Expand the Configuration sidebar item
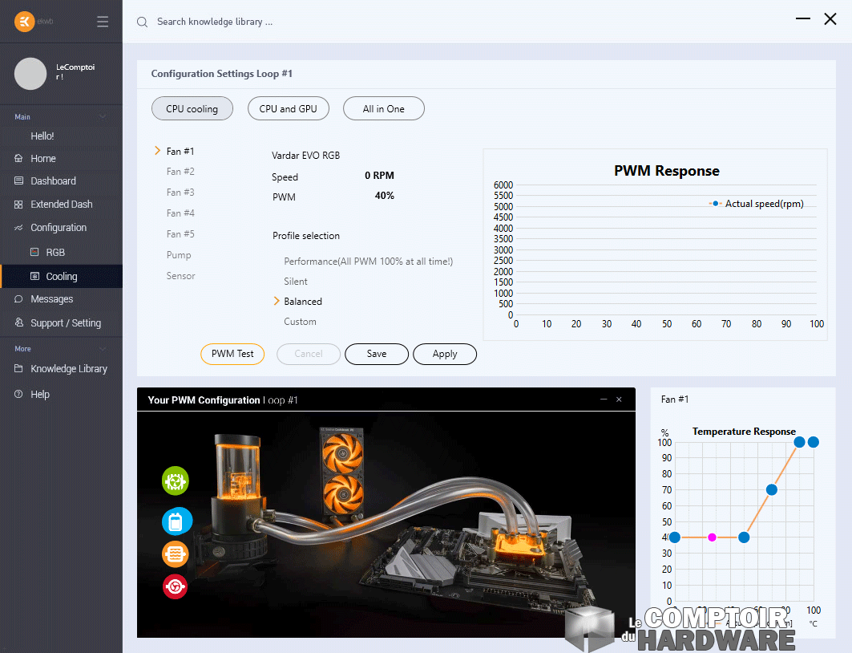The width and height of the screenshot is (852, 653). pyautogui.click(x=59, y=228)
